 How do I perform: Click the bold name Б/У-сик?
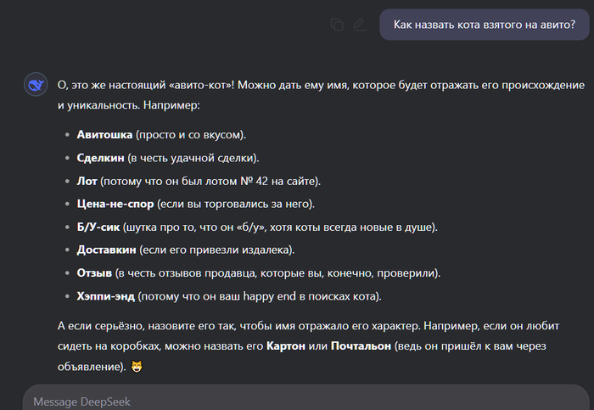tap(98, 227)
